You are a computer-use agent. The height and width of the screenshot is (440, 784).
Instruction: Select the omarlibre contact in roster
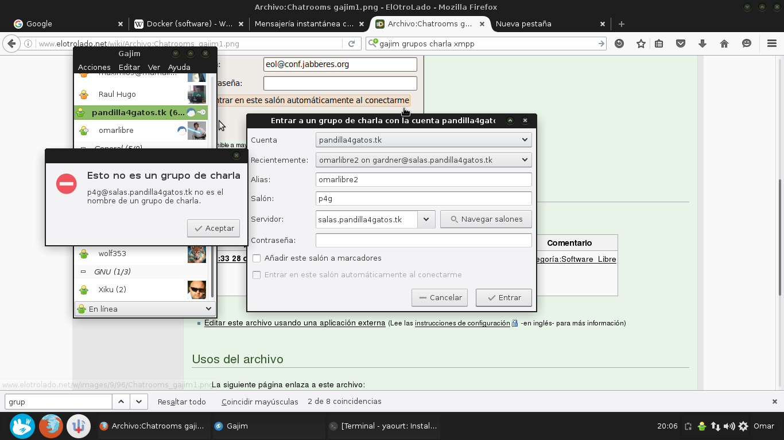[x=141, y=130]
